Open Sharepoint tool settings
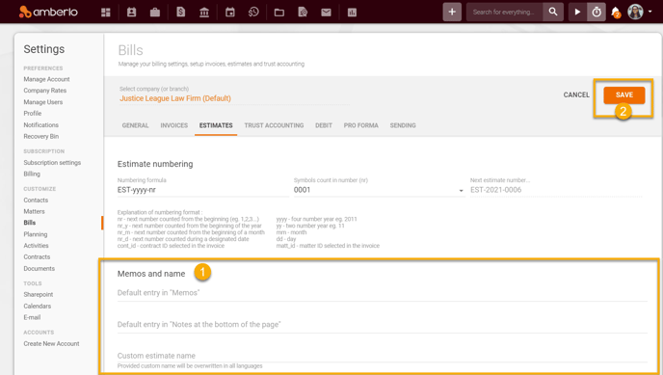The height and width of the screenshot is (375, 663). (x=38, y=294)
